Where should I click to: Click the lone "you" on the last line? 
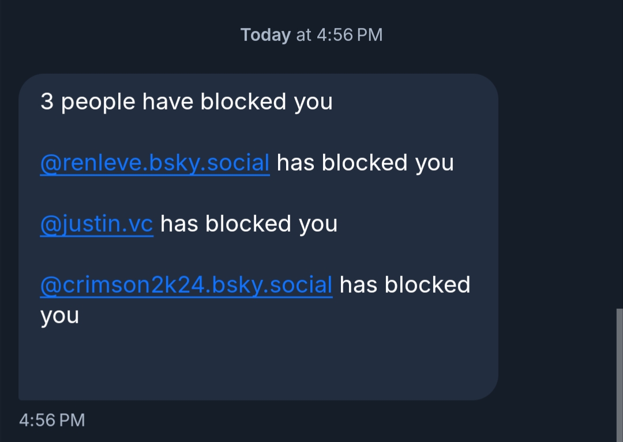click(x=59, y=316)
